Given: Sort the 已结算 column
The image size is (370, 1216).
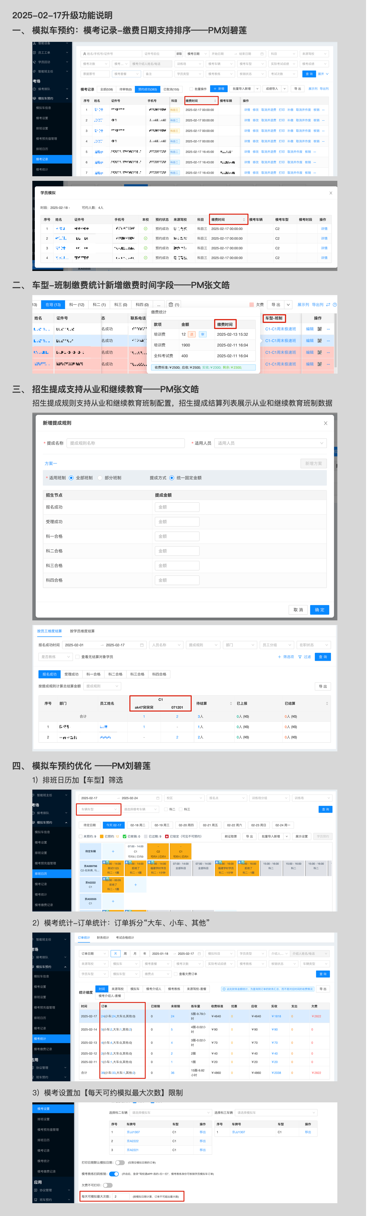Looking at the screenshot, I should click(x=327, y=703).
